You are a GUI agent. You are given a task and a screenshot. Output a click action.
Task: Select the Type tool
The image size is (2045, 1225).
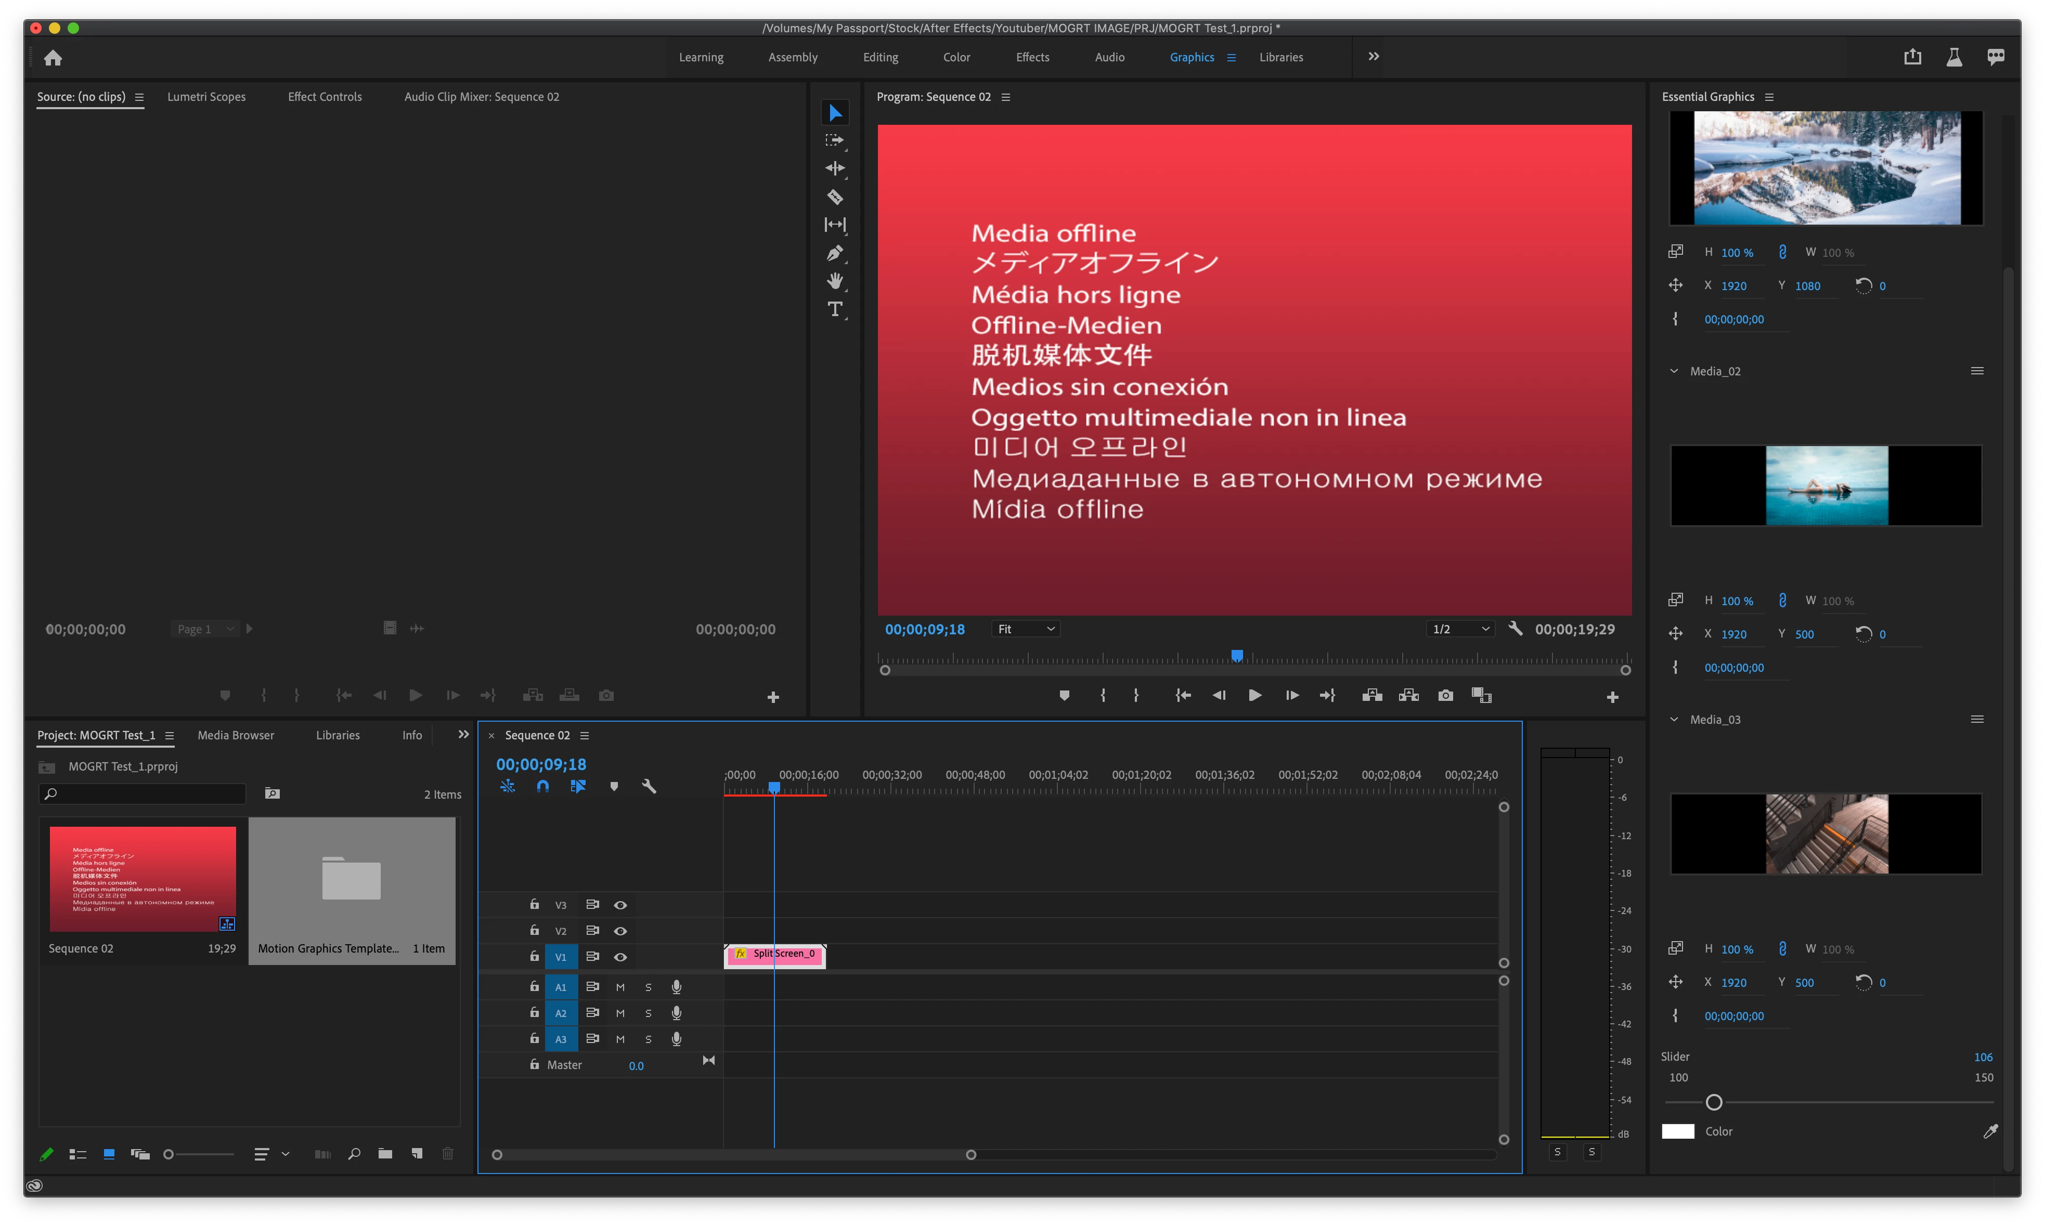tap(835, 309)
